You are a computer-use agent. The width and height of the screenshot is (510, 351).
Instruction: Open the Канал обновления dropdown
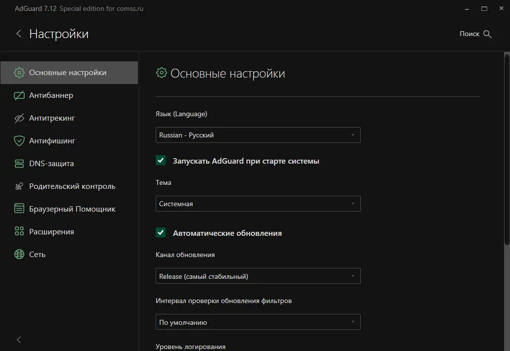click(258, 276)
